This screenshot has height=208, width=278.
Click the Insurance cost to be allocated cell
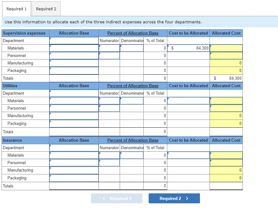point(188,155)
